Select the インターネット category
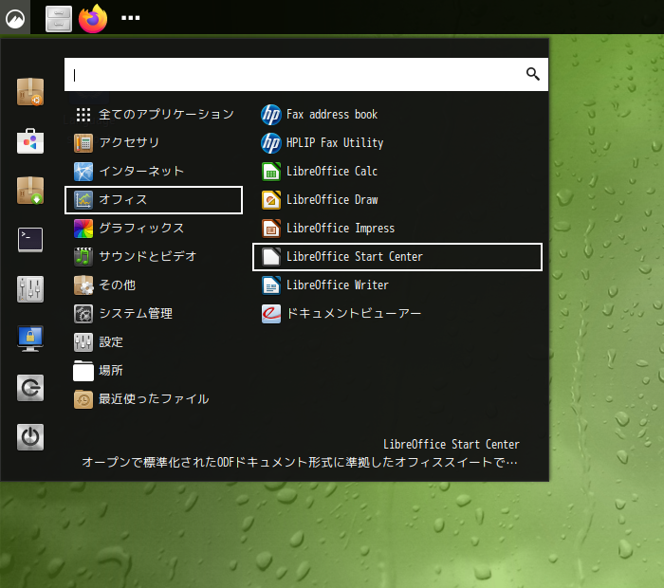The image size is (664, 588). point(154,172)
